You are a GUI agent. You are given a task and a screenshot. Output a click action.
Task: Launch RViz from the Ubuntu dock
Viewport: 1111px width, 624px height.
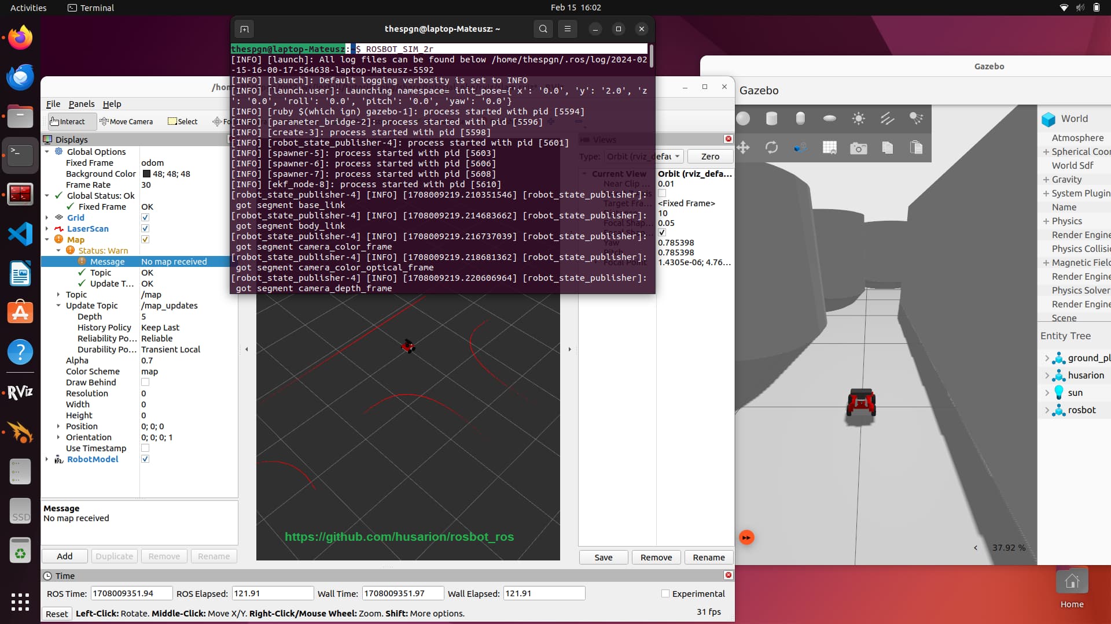pos(20,392)
